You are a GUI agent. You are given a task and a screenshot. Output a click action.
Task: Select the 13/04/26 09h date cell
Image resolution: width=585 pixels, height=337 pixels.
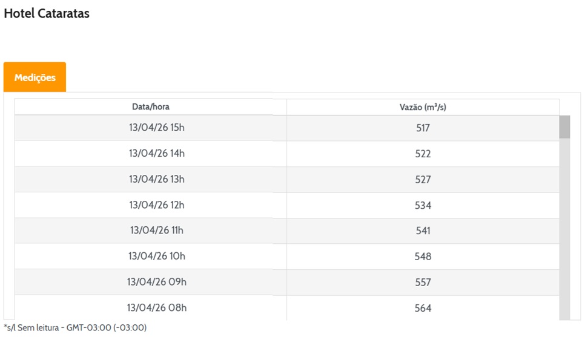tap(157, 282)
